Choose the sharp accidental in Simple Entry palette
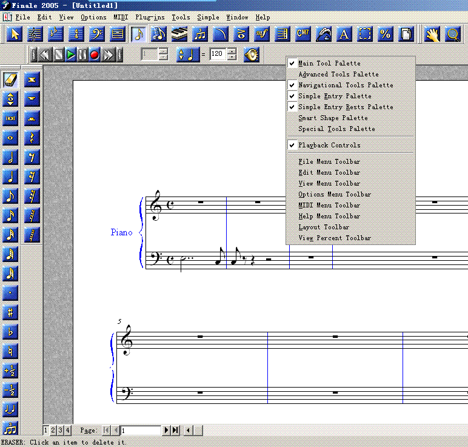 click(x=10, y=312)
